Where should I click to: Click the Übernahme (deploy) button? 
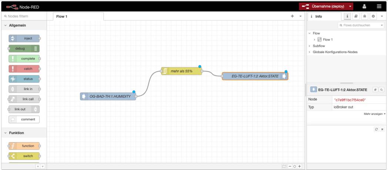pos(323,6)
